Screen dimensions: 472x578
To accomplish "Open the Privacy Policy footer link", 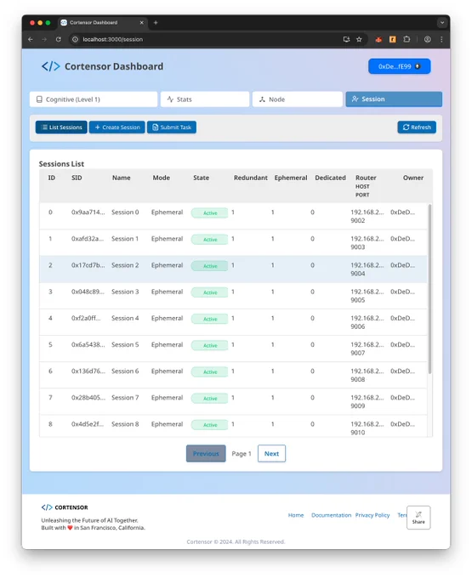I will (372, 515).
